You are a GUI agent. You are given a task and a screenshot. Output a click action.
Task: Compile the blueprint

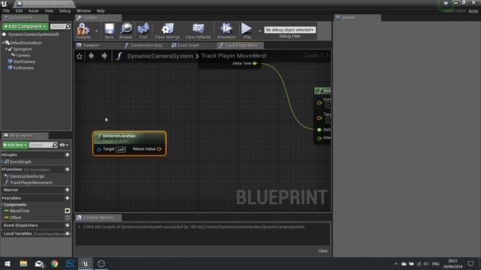click(x=83, y=31)
